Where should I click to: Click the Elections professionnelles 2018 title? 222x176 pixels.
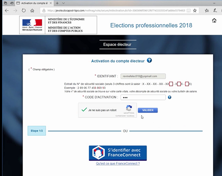point(151,25)
